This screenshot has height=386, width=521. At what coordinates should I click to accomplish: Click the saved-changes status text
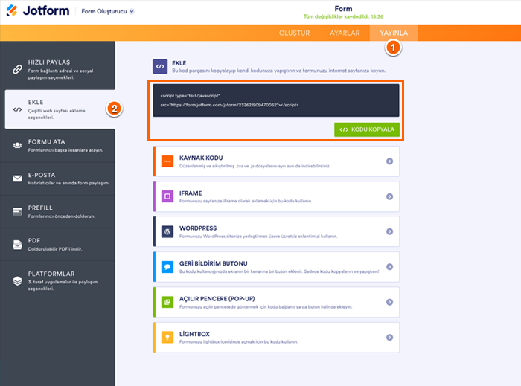343,16
